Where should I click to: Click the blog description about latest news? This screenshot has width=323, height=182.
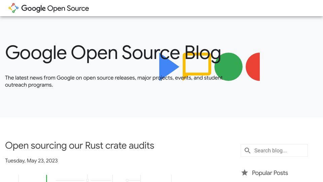(114, 81)
